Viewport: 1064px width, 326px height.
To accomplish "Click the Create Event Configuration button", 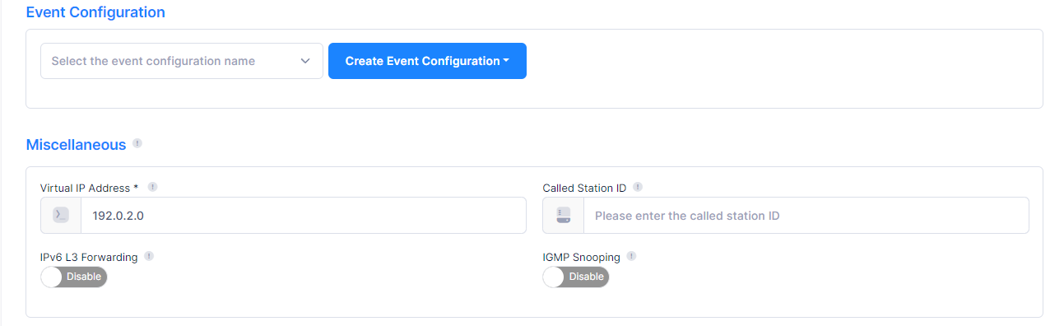I will pos(427,61).
